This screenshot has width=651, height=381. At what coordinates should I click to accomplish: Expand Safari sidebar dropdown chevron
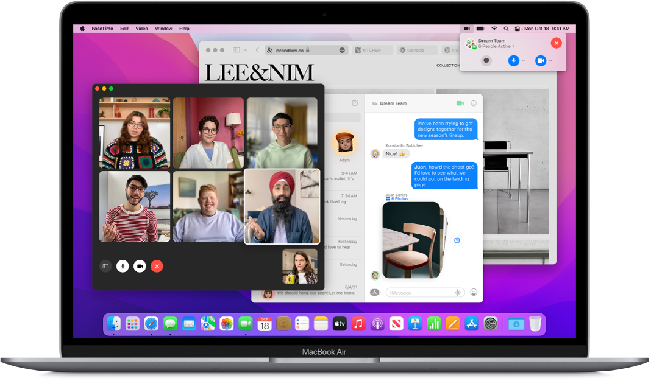(246, 50)
